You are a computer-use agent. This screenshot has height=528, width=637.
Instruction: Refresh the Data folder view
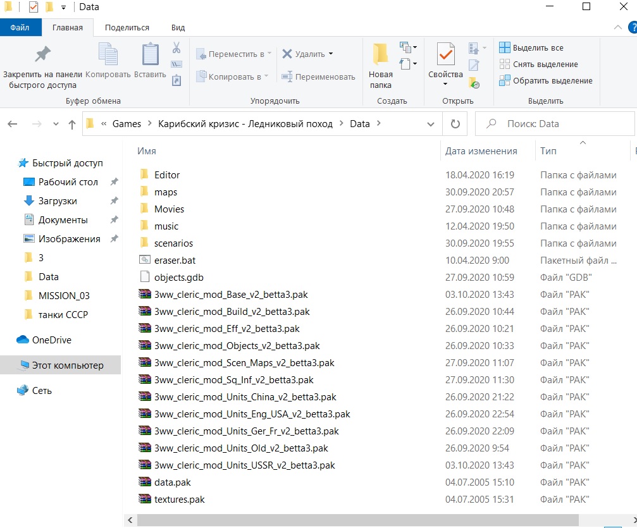click(455, 124)
